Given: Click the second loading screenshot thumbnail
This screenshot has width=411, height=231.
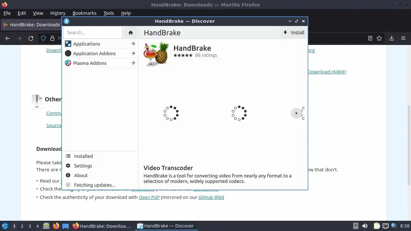Looking at the screenshot, I should (239, 113).
